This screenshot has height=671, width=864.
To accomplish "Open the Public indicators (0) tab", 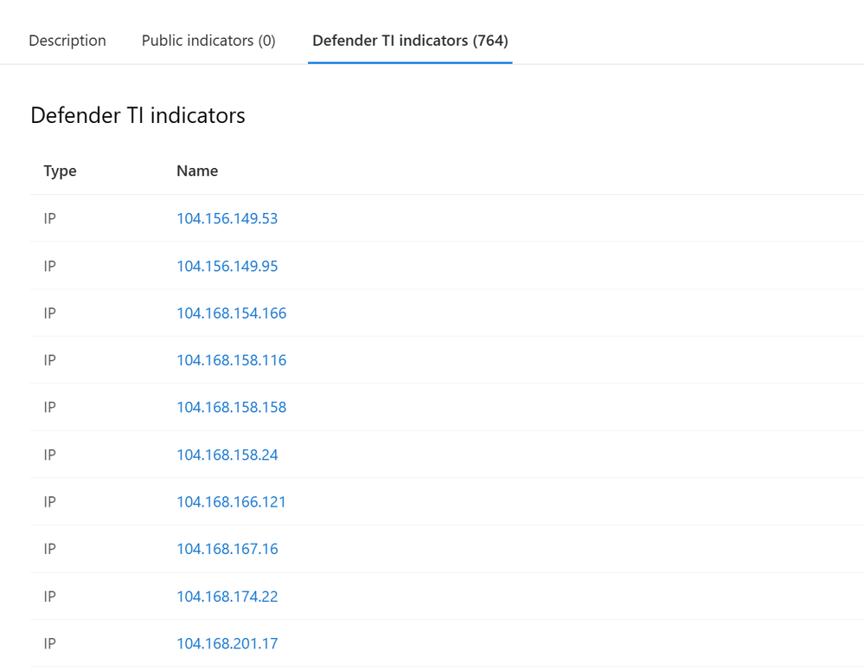I will coord(208,41).
